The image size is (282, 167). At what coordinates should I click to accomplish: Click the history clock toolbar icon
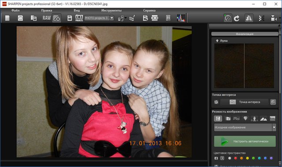20,18
